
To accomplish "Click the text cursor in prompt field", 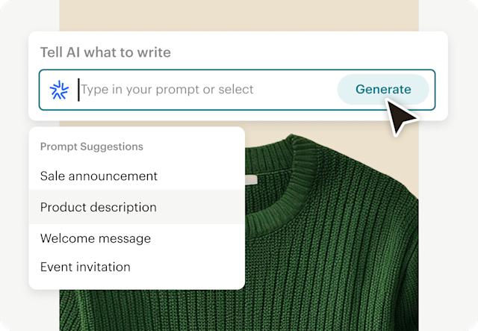I will (78, 90).
